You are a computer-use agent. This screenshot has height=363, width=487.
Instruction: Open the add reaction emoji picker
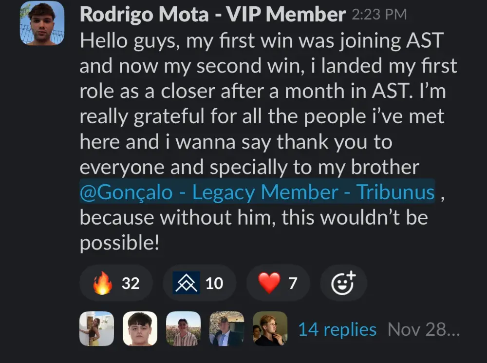[343, 283]
